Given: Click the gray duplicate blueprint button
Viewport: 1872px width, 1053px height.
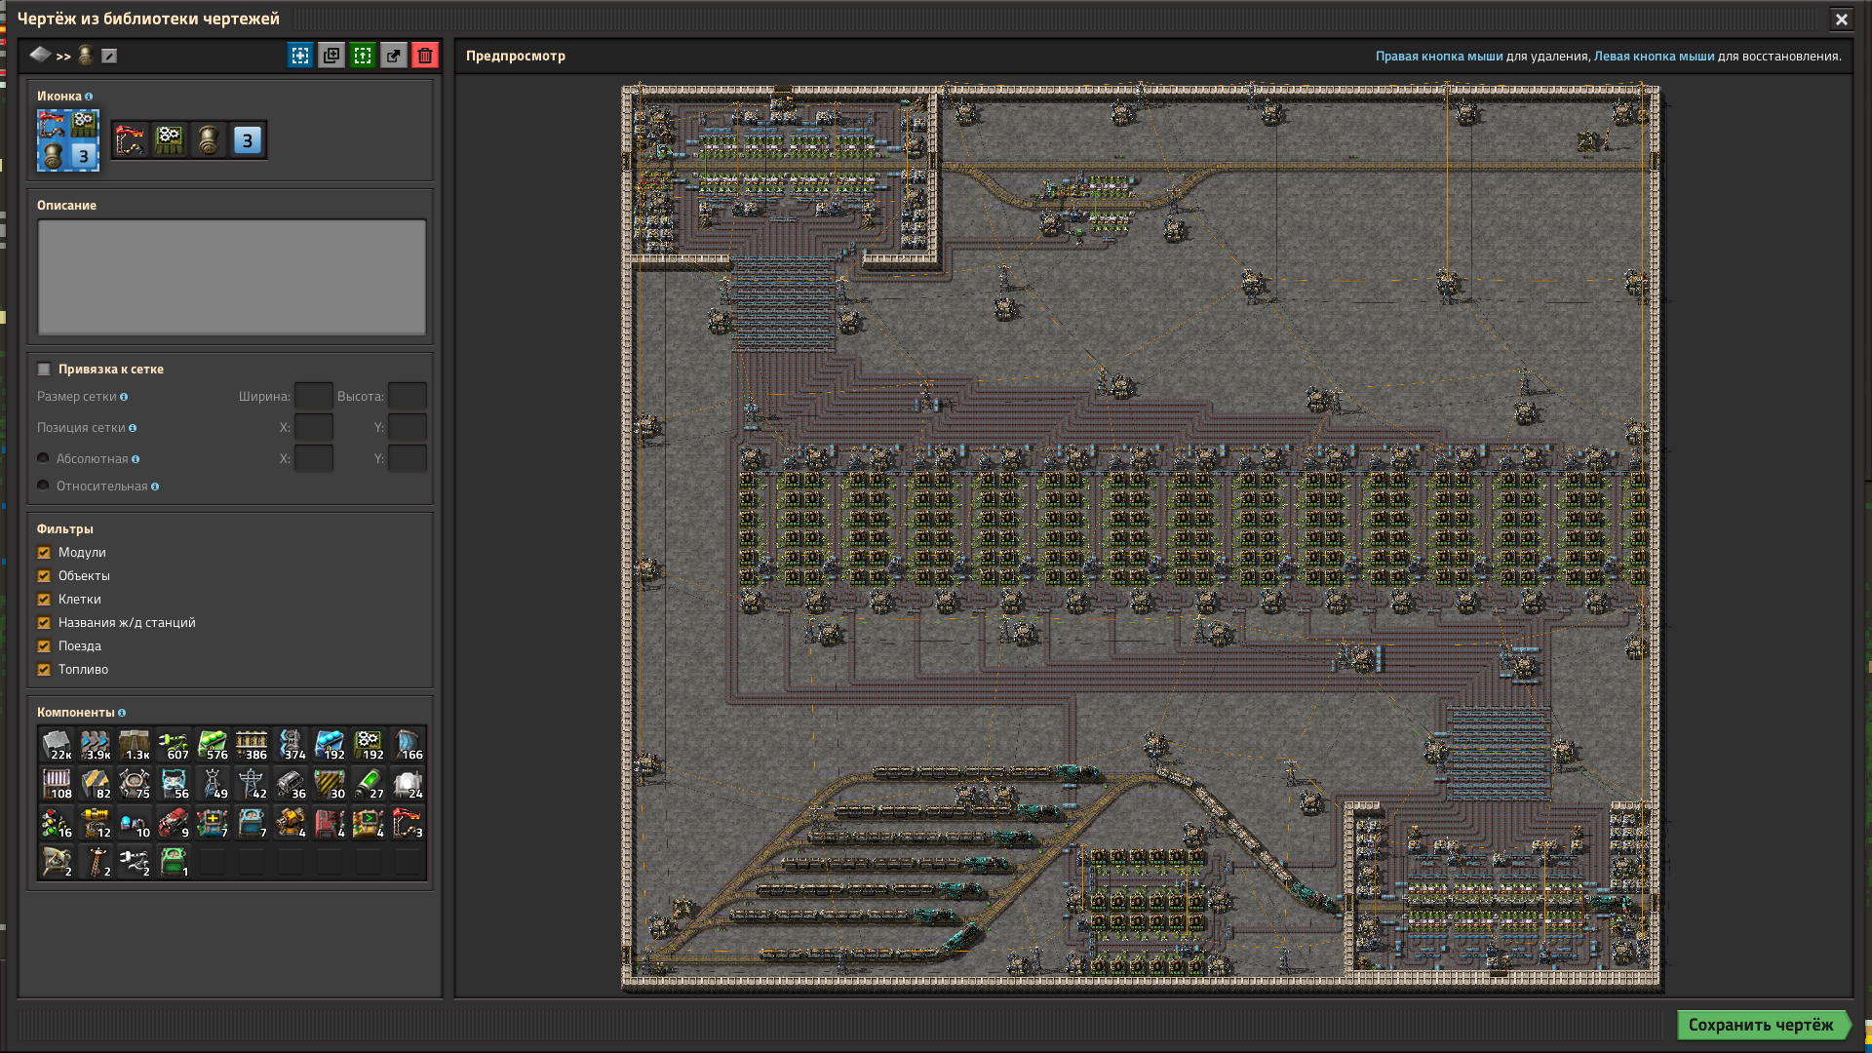Looking at the screenshot, I should pos(331,56).
